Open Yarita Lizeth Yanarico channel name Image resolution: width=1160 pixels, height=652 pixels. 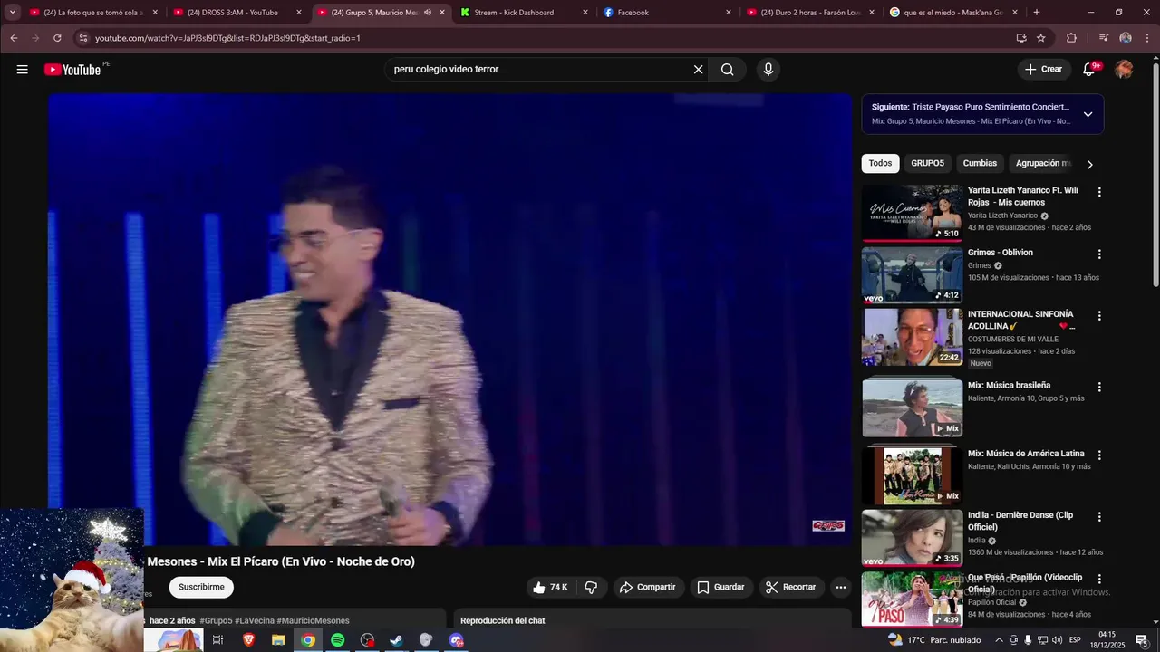1002,216
